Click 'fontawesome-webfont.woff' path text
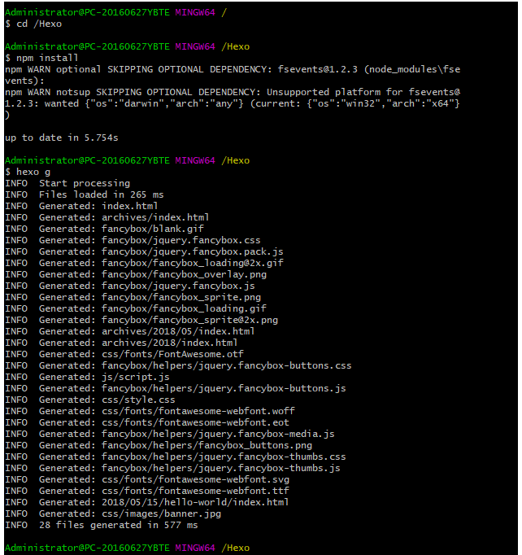 (x=224, y=411)
